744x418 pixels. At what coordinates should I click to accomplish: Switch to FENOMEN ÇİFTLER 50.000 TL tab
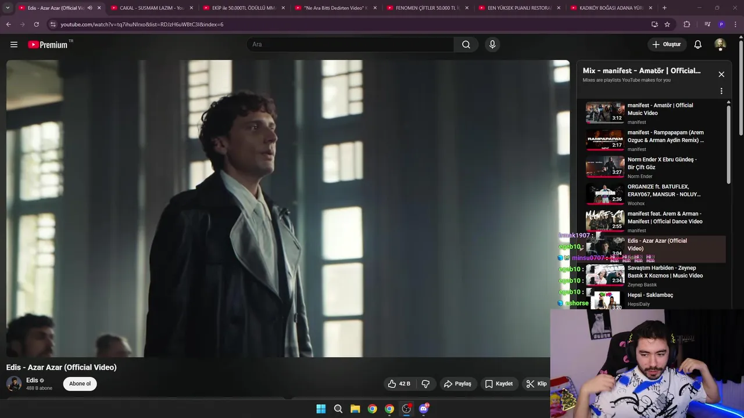(x=427, y=8)
